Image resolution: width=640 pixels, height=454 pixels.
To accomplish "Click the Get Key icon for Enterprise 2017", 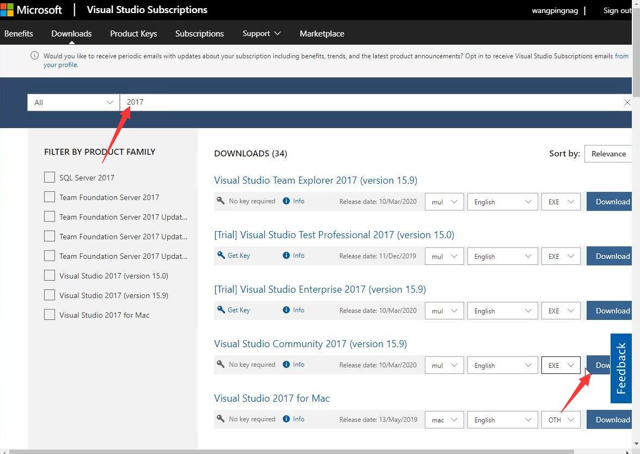I will click(221, 310).
